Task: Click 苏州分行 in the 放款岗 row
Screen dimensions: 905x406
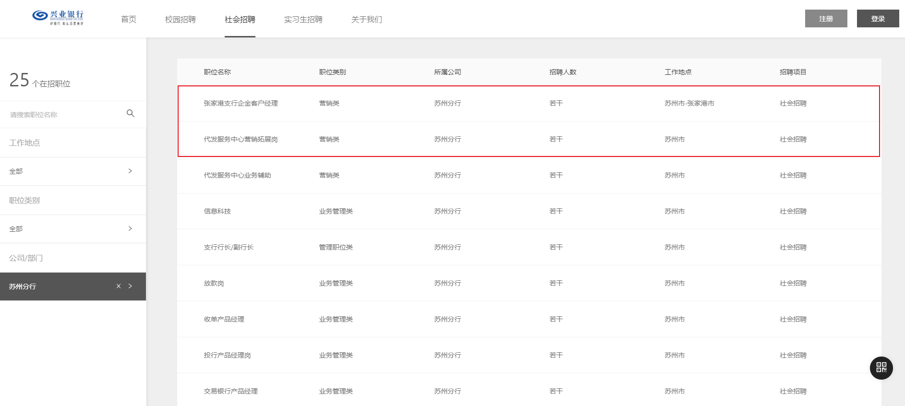Action: [447, 283]
